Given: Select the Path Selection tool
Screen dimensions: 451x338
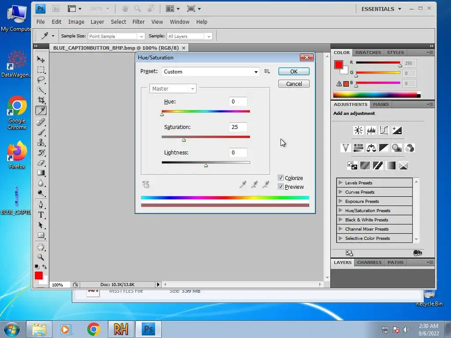Looking at the screenshot, I should point(41,225).
